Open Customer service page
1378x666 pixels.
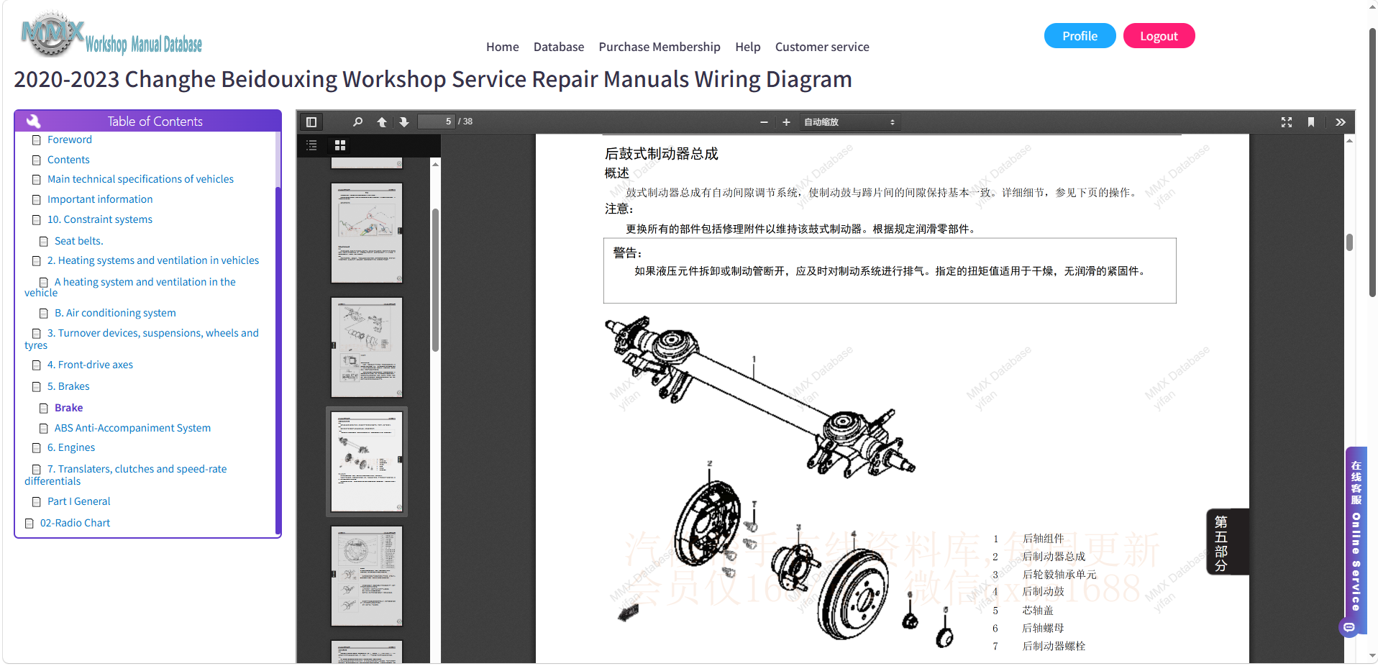(822, 47)
